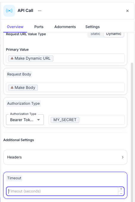Increase timeout with the plus stepper

tap(121, 189)
